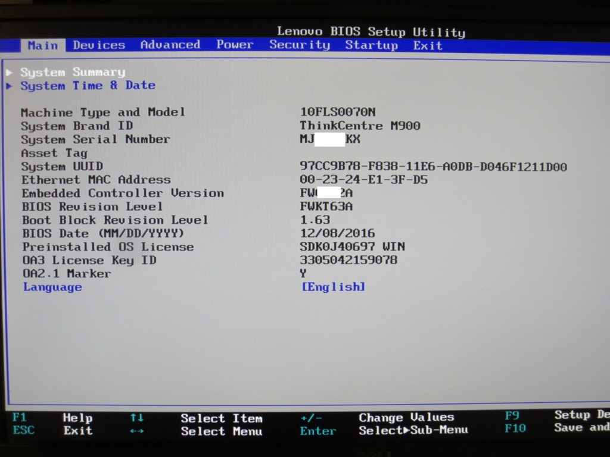Click the BIOS Revision Level label
610x457 pixels.
click(92, 206)
